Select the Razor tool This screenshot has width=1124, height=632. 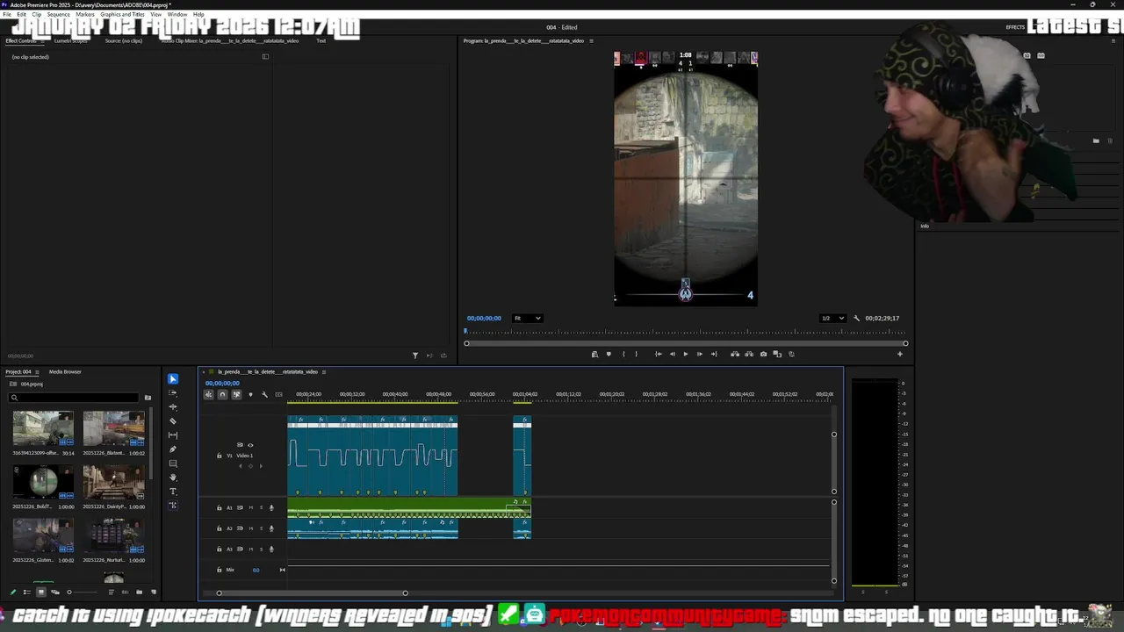pyautogui.click(x=173, y=421)
